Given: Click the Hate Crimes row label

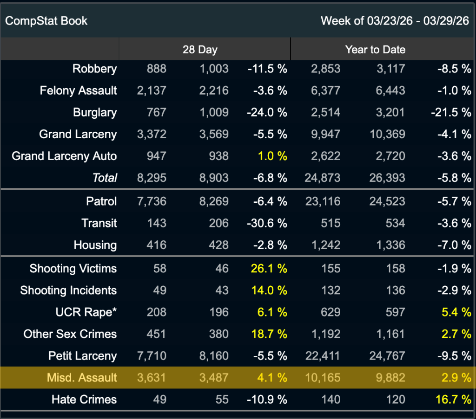Looking at the screenshot, I should [84, 400].
